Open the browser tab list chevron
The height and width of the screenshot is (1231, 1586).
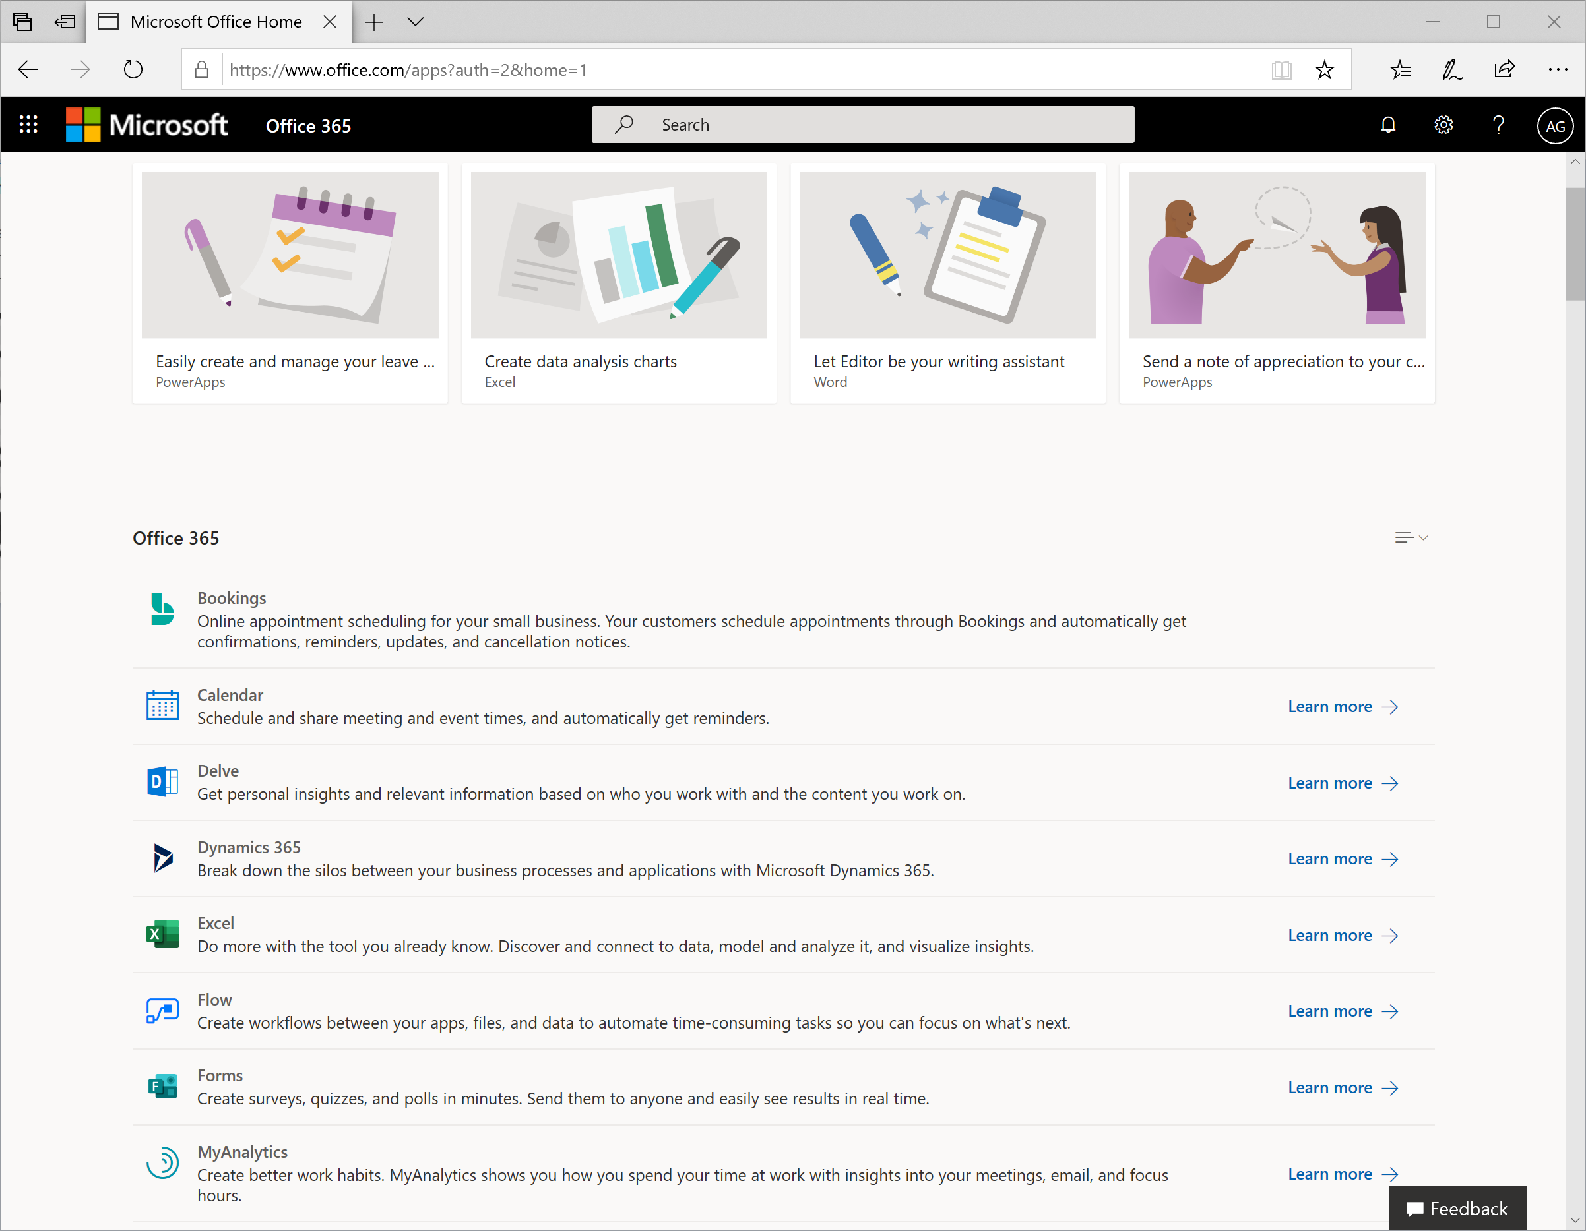click(416, 22)
